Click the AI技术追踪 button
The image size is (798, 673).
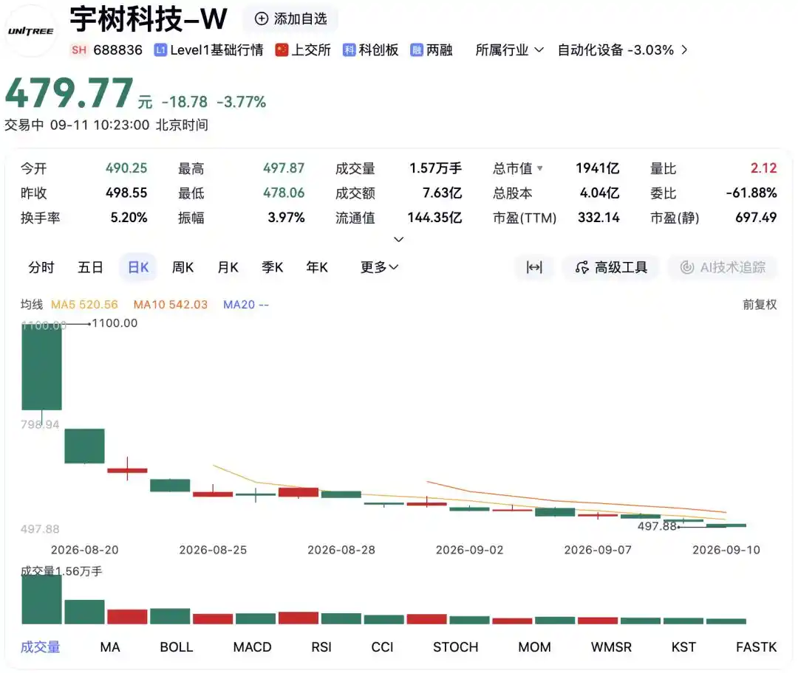pos(723,267)
